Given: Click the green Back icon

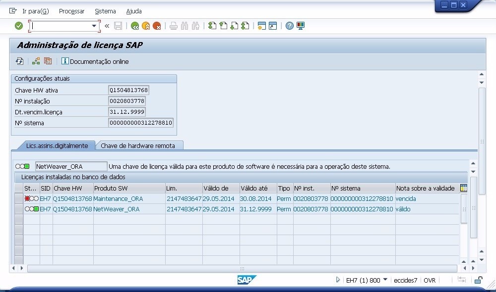Looking at the screenshot, I should pyautogui.click(x=135, y=26).
